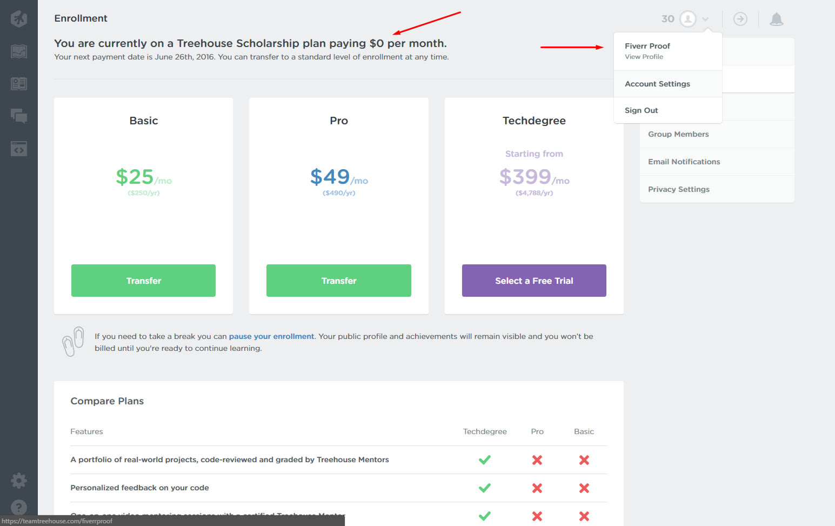Screen dimensions: 835x526
Task: Click the notifications bell icon
Action: click(776, 19)
